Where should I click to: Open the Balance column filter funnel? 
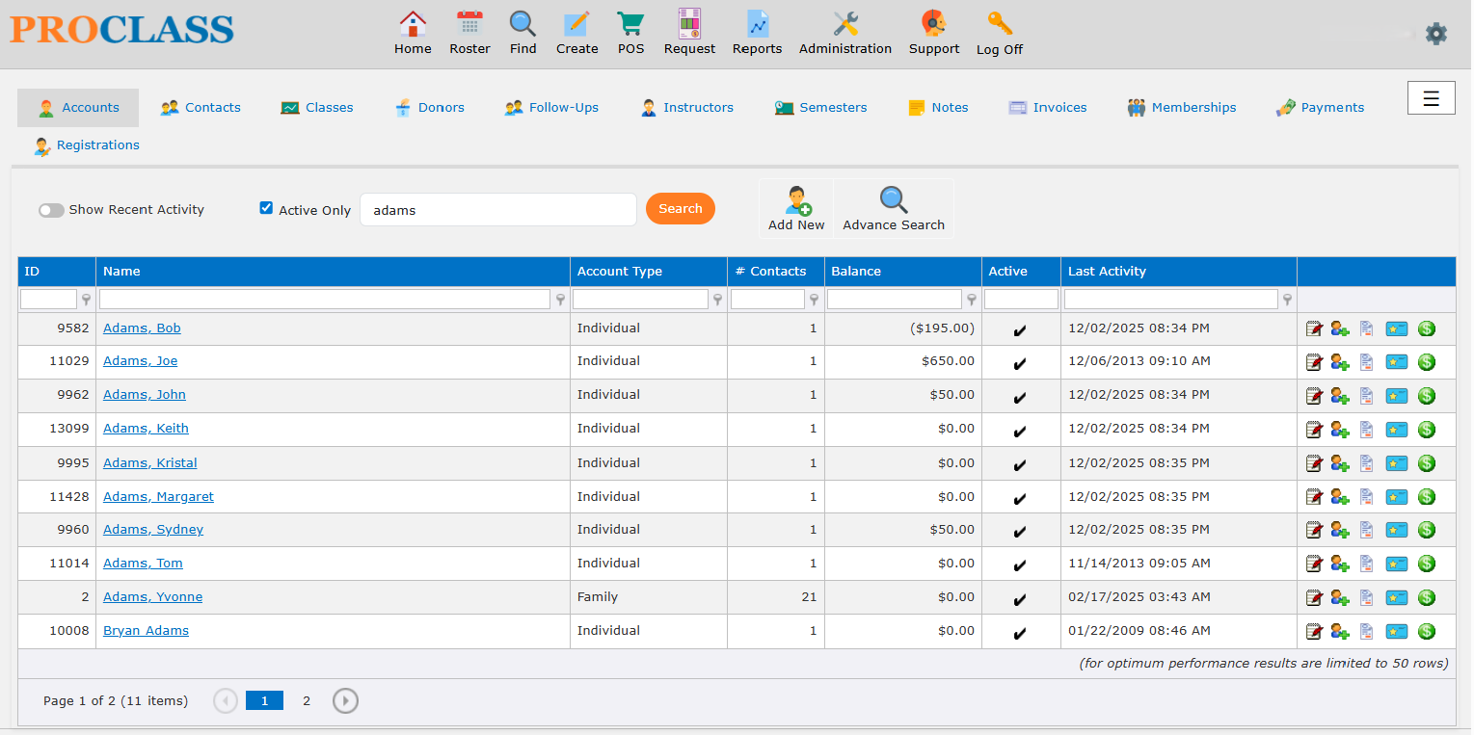(972, 300)
